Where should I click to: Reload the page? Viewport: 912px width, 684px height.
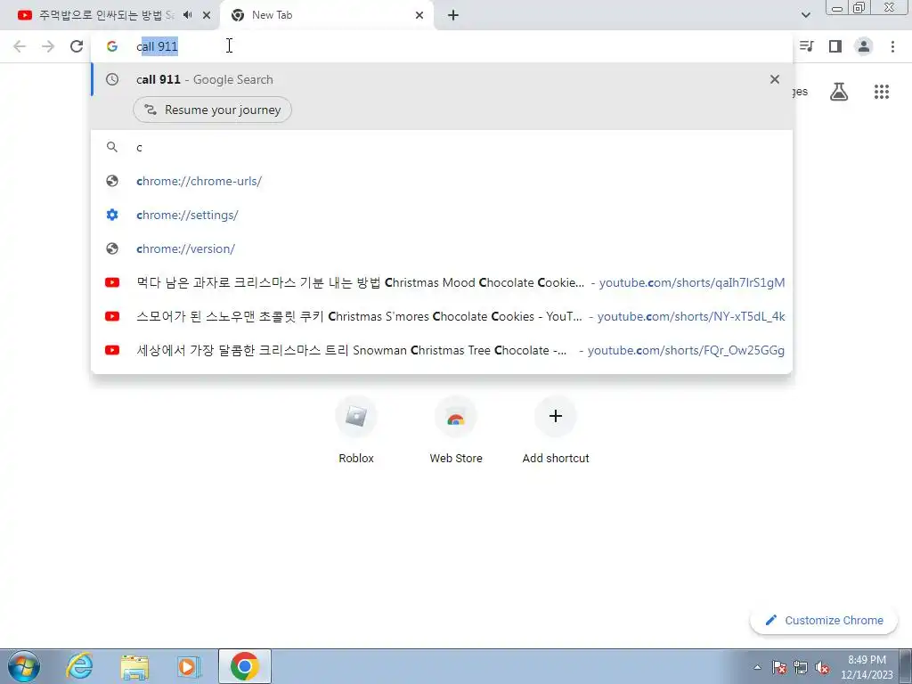pos(77,46)
